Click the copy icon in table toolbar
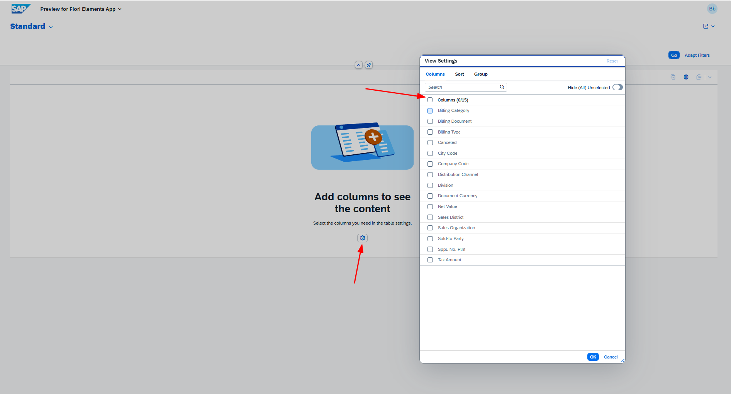This screenshot has width=731, height=394. (673, 77)
